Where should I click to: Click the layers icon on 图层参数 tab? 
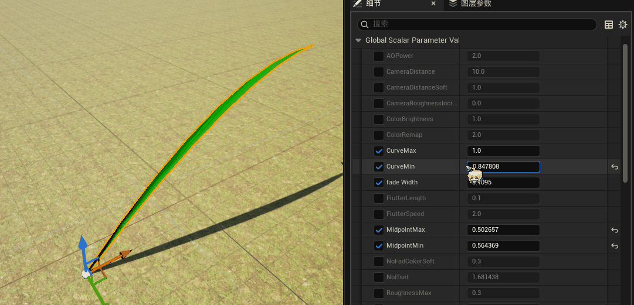point(453,4)
